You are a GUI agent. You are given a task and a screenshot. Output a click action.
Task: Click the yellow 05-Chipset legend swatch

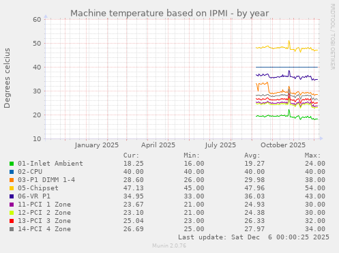coord(12,188)
